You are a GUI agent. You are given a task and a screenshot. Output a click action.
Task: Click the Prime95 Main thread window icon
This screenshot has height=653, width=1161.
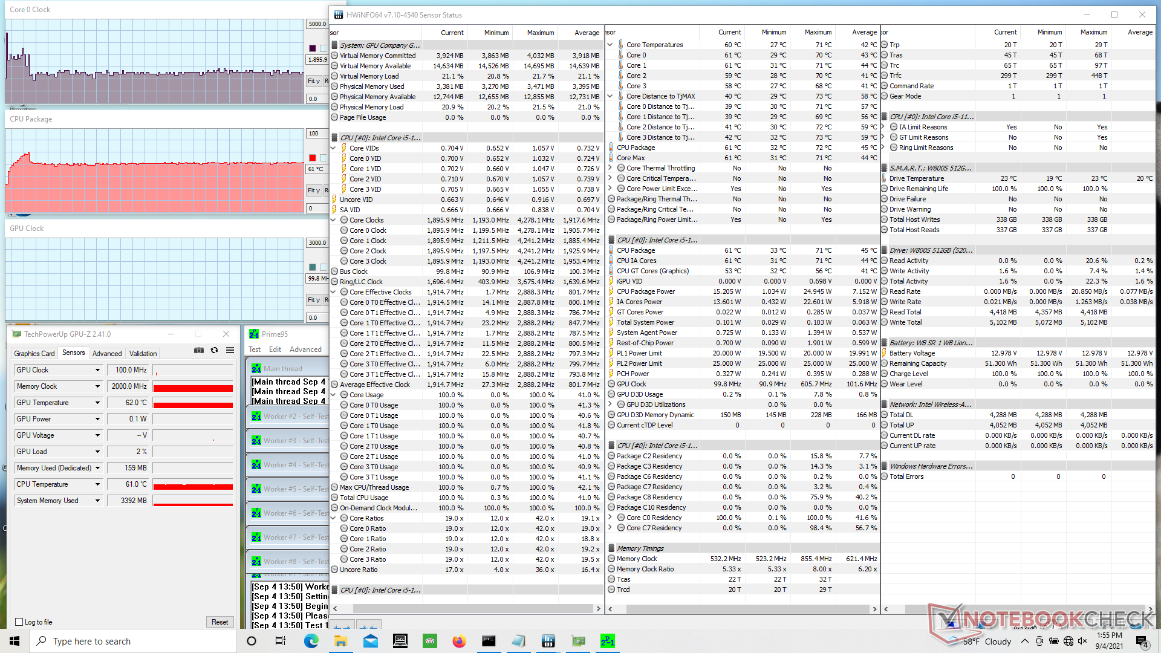point(256,368)
